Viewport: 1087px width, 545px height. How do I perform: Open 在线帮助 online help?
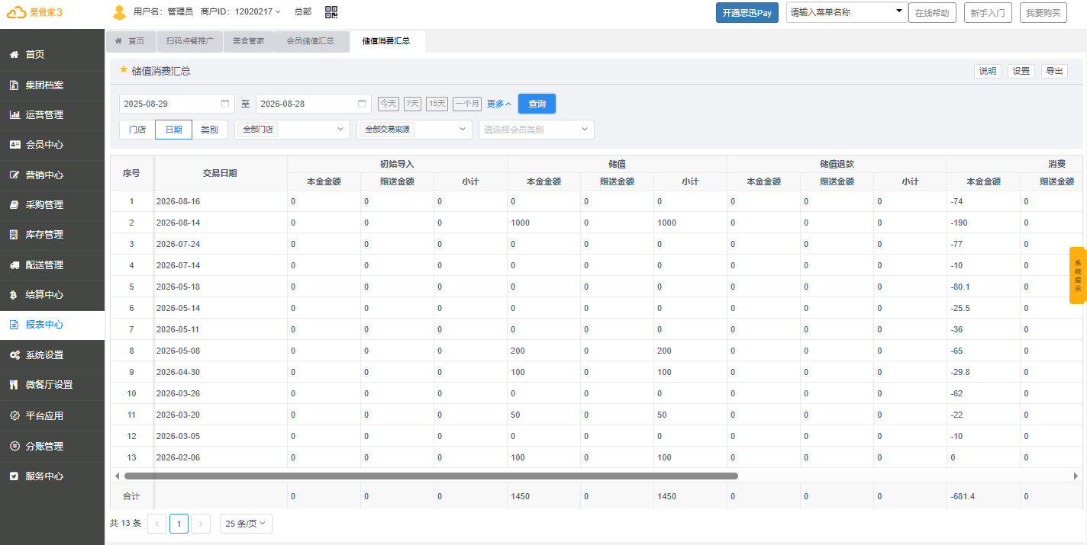[932, 12]
